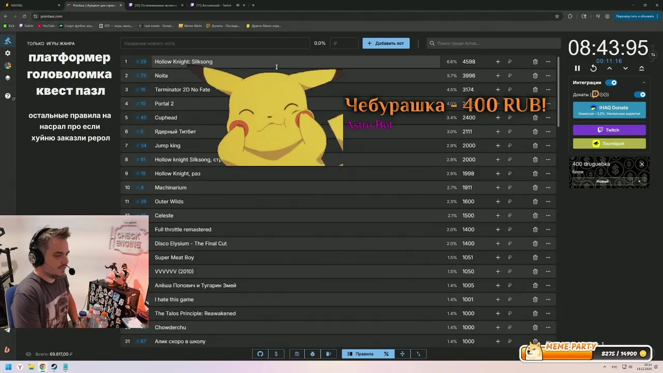Screen dimensions: 663x373
Task: Reset the auction timer
Action: pos(594,68)
